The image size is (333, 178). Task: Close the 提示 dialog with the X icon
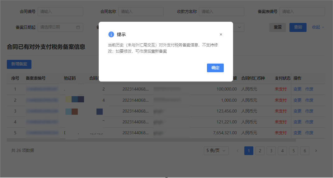(221, 34)
